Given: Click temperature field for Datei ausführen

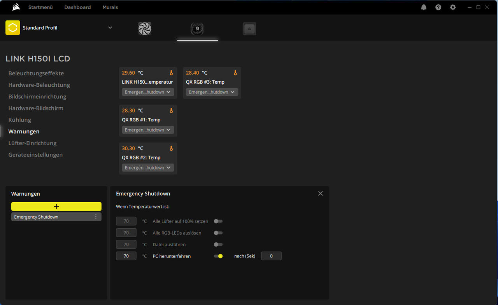Looking at the screenshot, I should [126, 244].
